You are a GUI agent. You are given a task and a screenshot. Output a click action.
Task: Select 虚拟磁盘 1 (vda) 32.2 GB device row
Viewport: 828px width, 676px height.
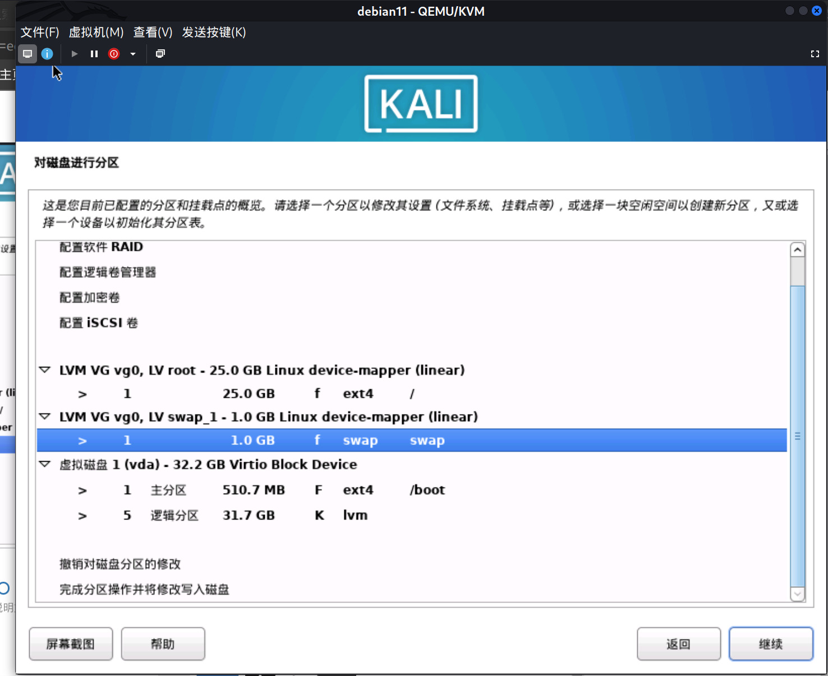point(412,465)
